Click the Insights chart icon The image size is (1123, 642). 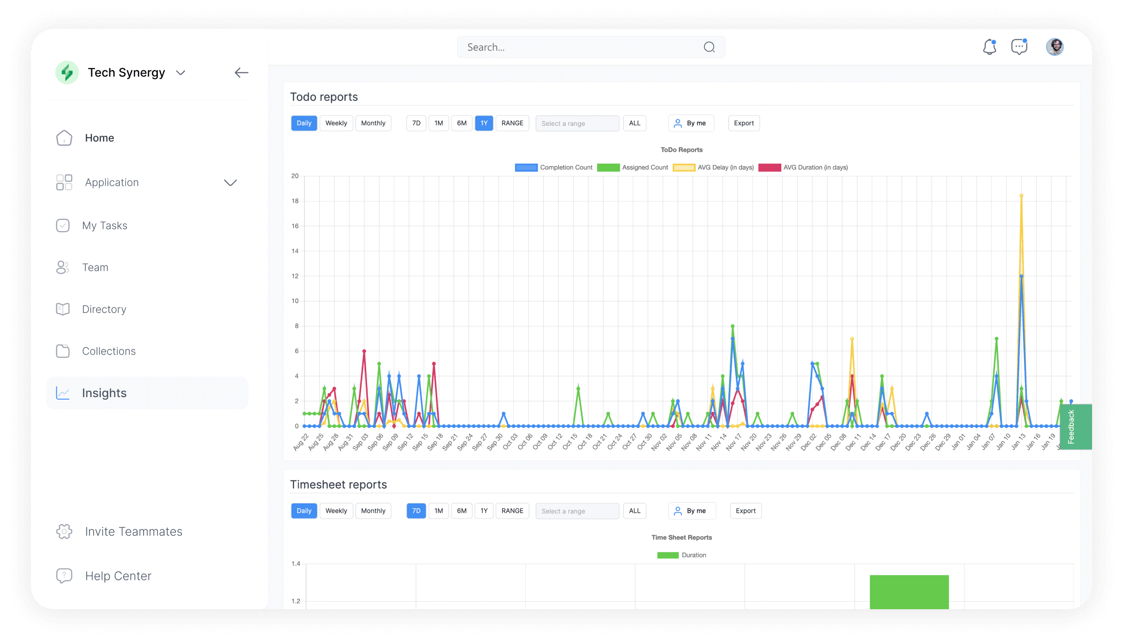(63, 393)
